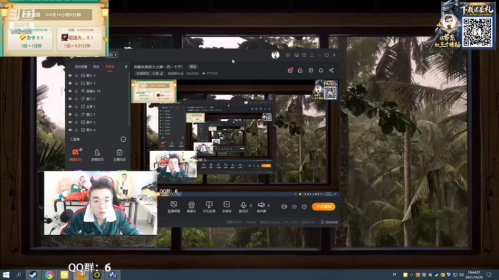Open the hamburger menu in title bar

tap(311, 55)
